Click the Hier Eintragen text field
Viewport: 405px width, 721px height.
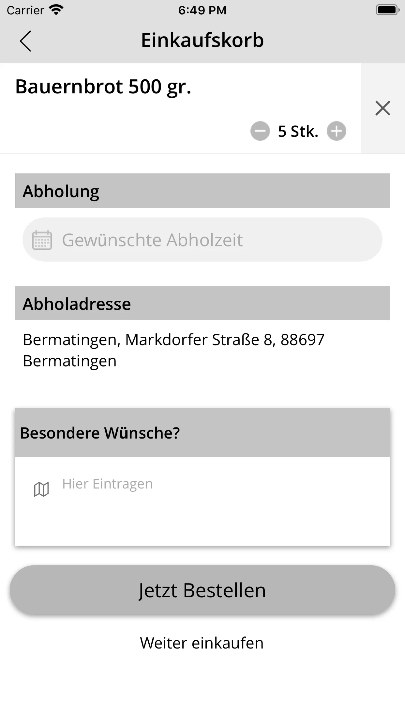coord(108,484)
